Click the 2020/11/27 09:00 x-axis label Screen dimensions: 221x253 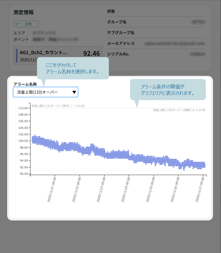click(200, 190)
